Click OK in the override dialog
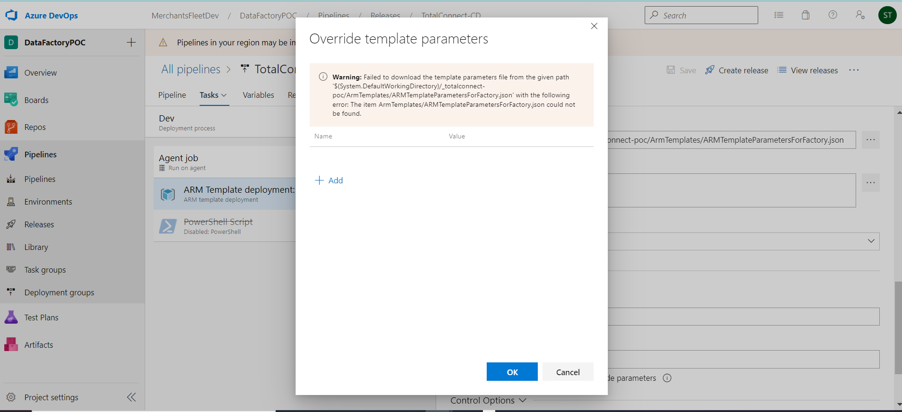This screenshot has width=902, height=412. coord(512,372)
